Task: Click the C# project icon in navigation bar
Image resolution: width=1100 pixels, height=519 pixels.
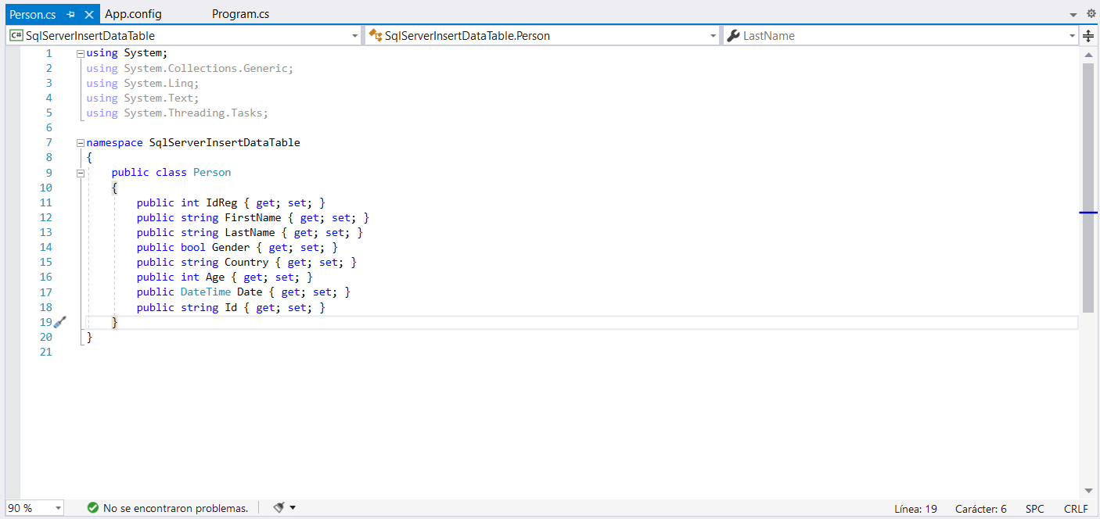Action: [16, 36]
